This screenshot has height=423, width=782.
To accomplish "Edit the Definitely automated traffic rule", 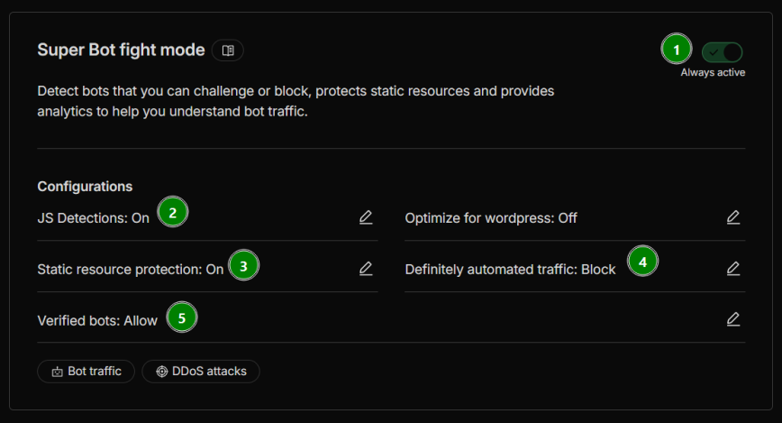I will click(733, 269).
